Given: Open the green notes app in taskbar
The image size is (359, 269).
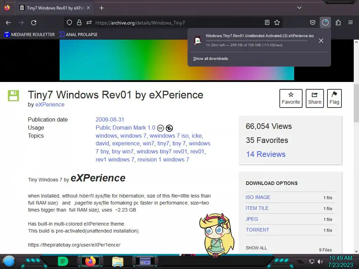Looking at the screenshot, I should [x=63, y=261].
